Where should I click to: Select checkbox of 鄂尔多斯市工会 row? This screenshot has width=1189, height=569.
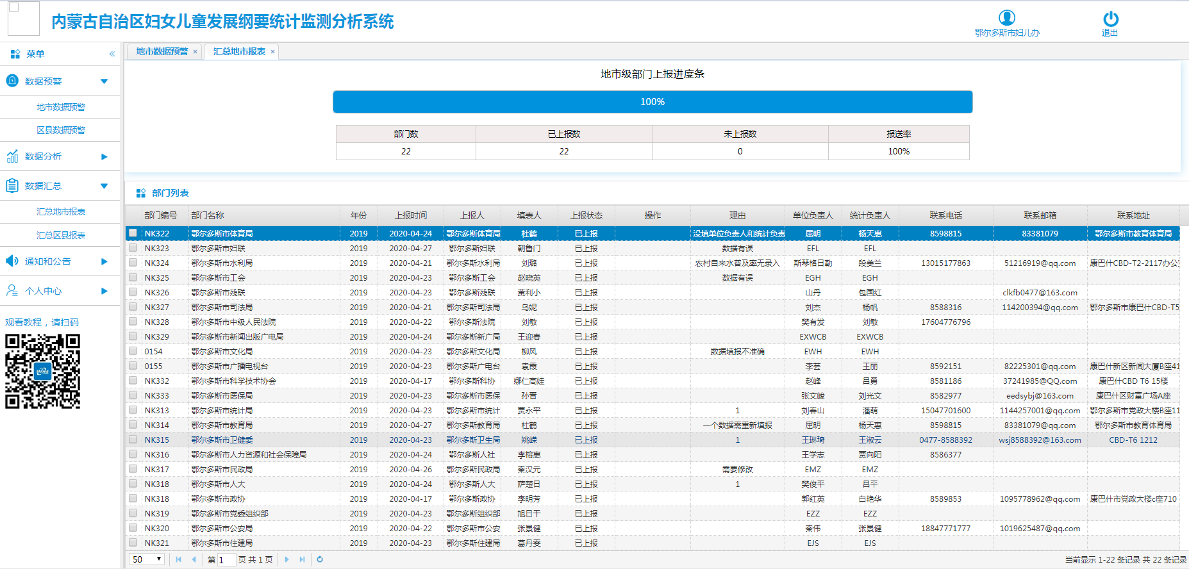(133, 277)
